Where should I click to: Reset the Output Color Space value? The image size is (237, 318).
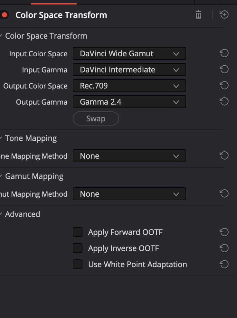click(x=224, y=85)
